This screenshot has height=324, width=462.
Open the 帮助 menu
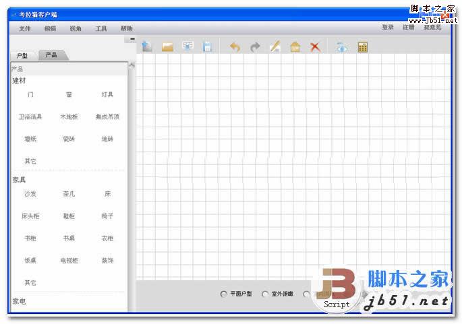[x=126, y=28]
